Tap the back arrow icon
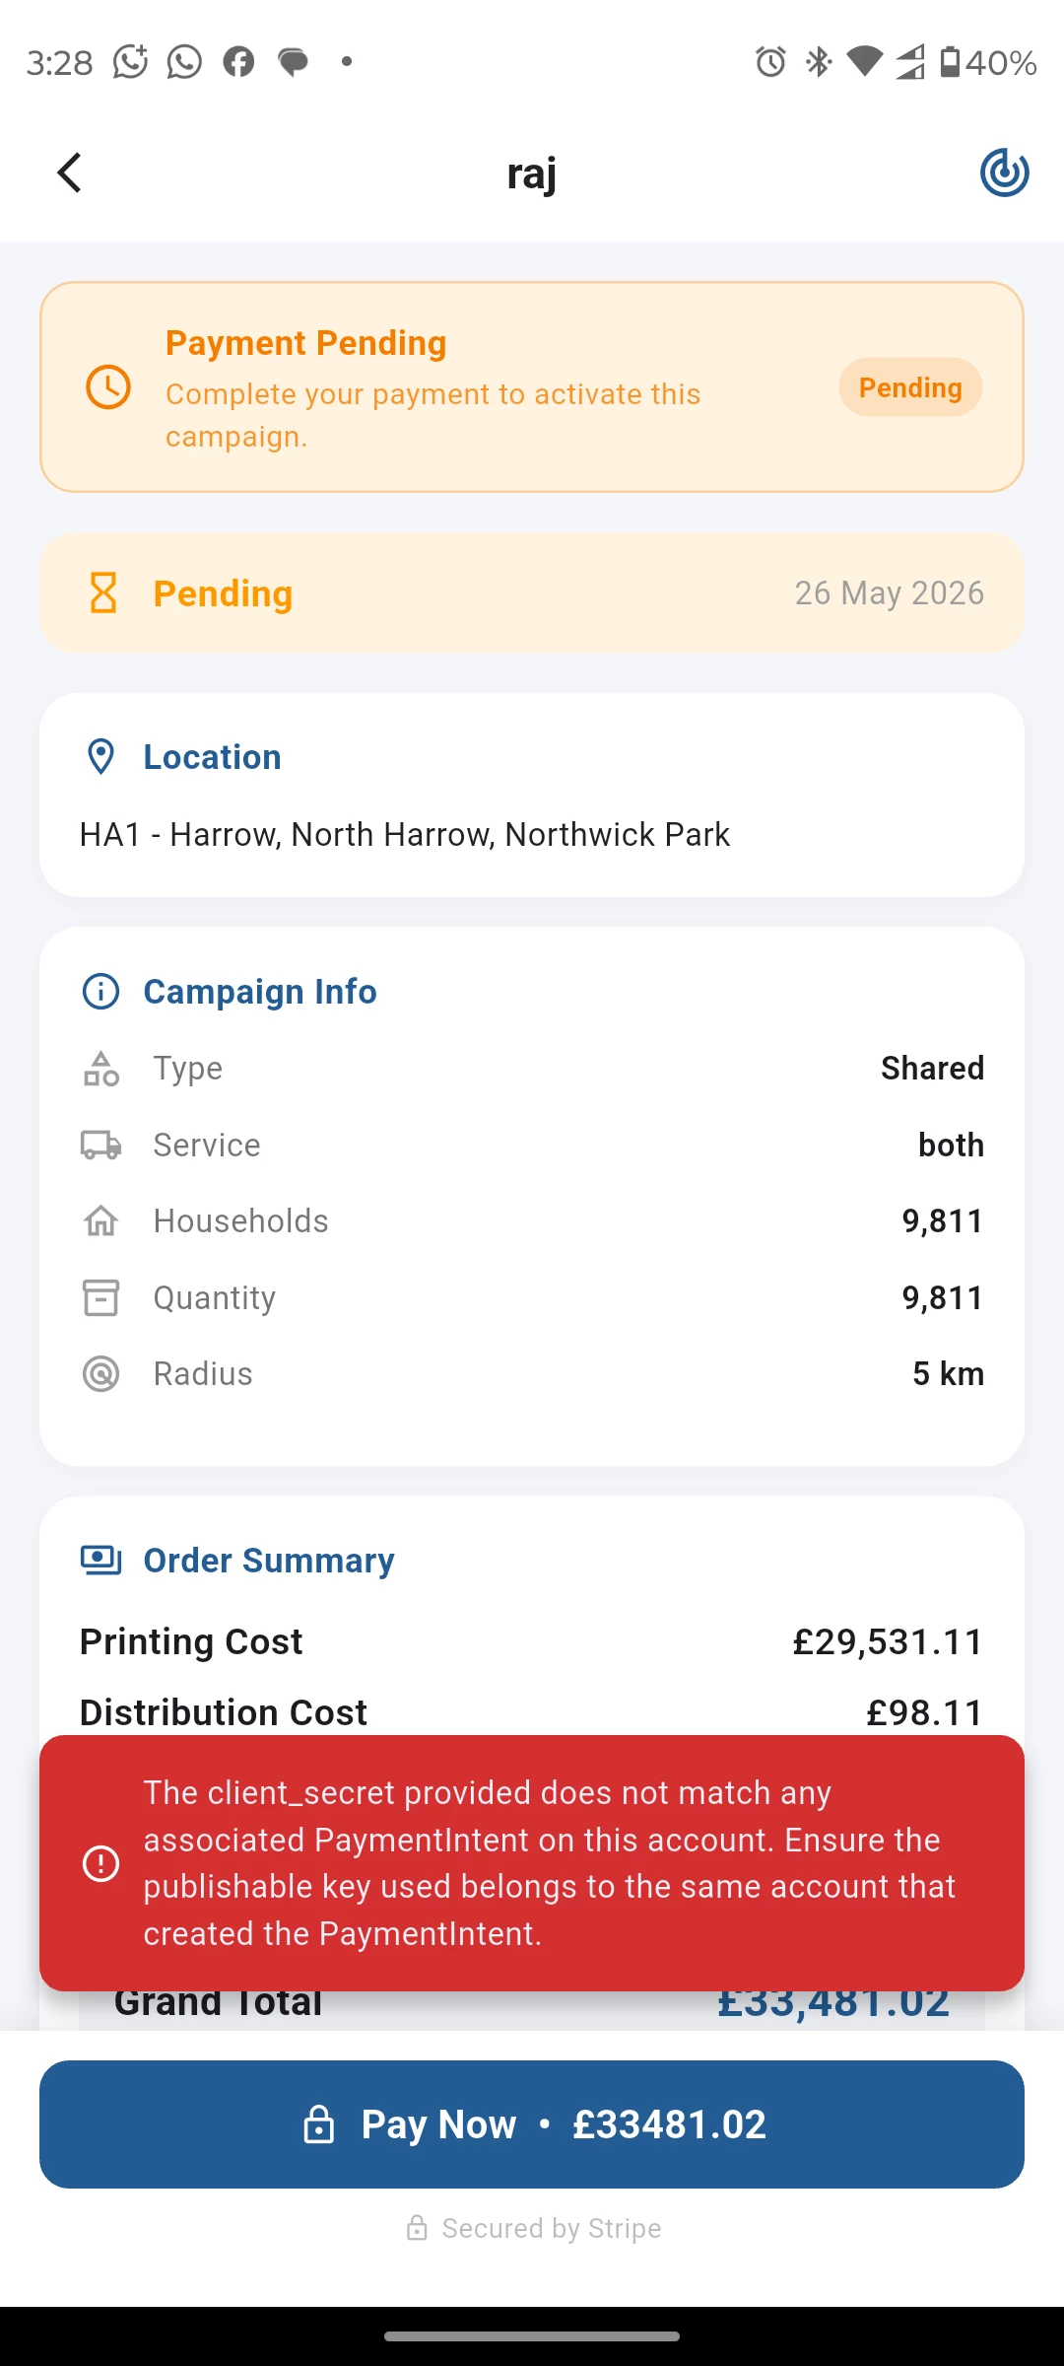Screen dimensions: 1064x2366 (69, 174)
